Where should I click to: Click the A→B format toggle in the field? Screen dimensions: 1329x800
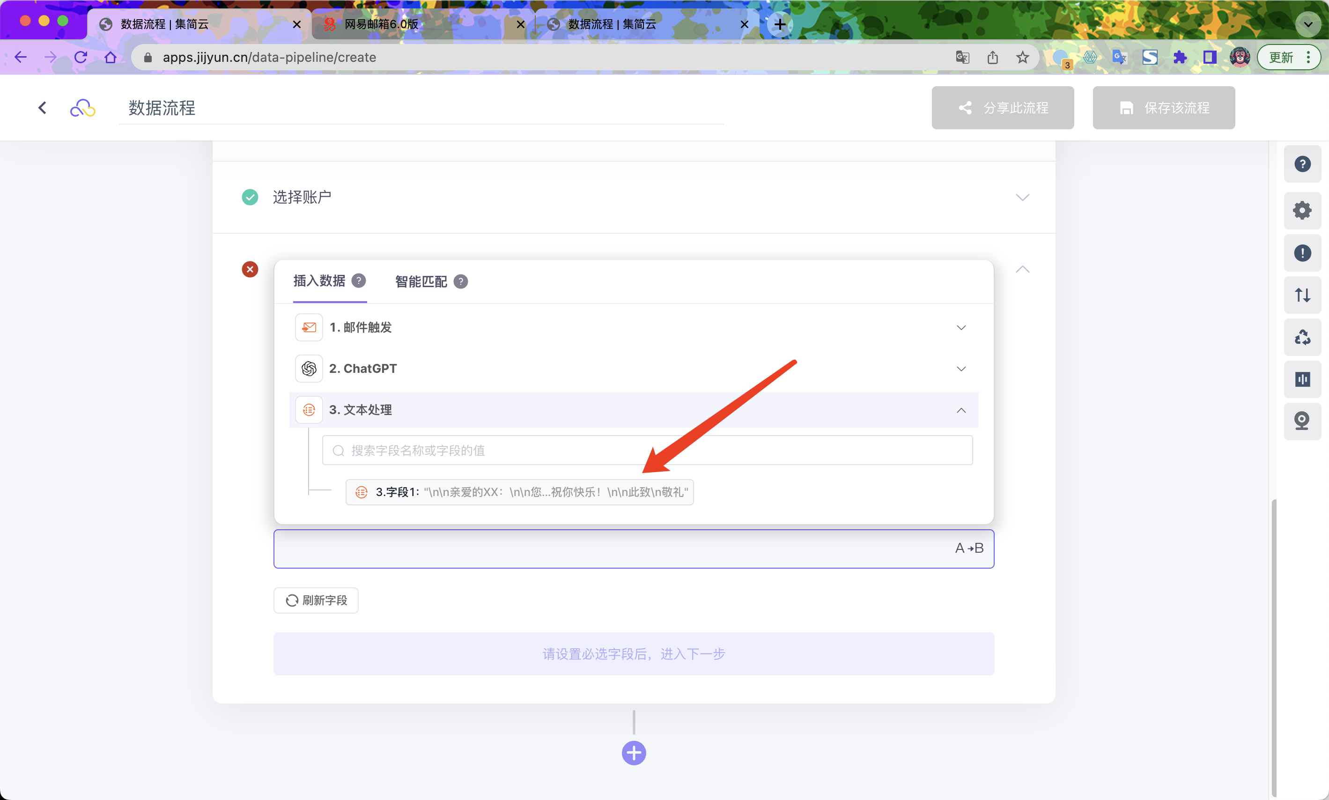click(x=968, y=548)
